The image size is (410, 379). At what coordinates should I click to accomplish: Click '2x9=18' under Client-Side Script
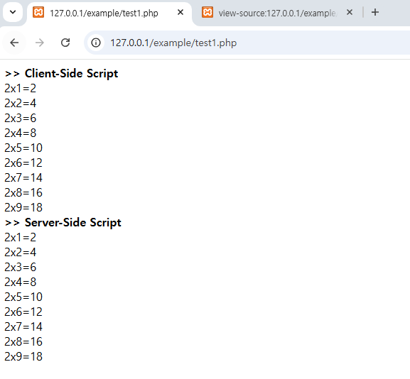tap(23, 207)
